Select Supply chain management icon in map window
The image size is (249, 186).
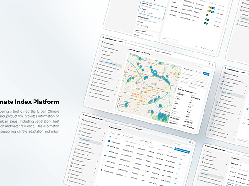click(95, 71)
